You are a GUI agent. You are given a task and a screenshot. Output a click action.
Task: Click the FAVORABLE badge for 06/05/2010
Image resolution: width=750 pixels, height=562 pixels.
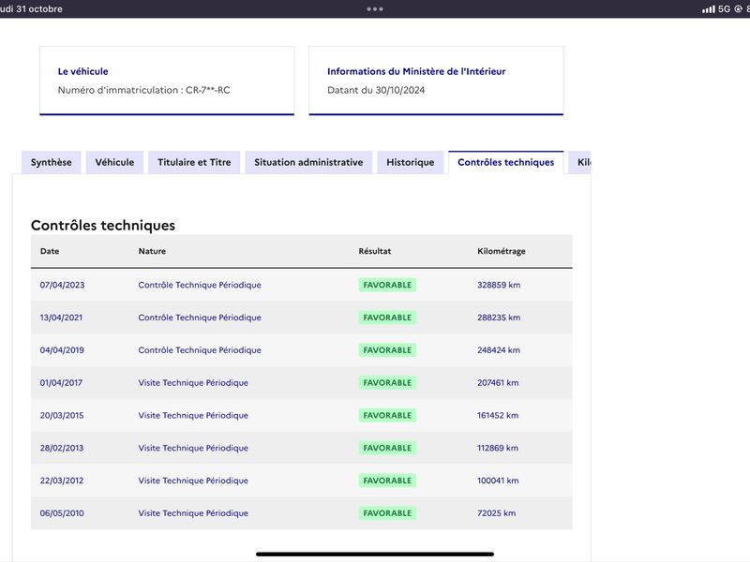point(387,512)
